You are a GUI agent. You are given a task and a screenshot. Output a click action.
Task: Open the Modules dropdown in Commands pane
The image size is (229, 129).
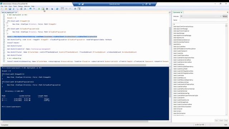coord(201,16)
